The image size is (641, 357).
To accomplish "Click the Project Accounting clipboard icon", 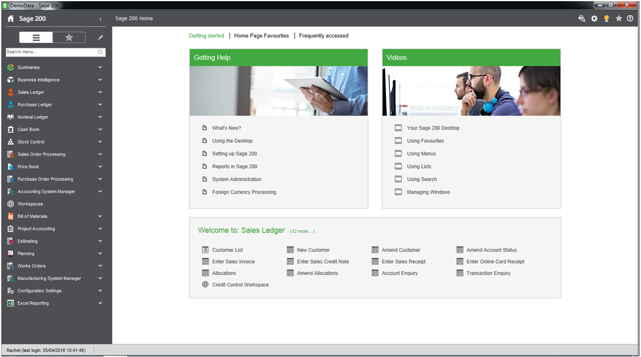I will (11, 229).
